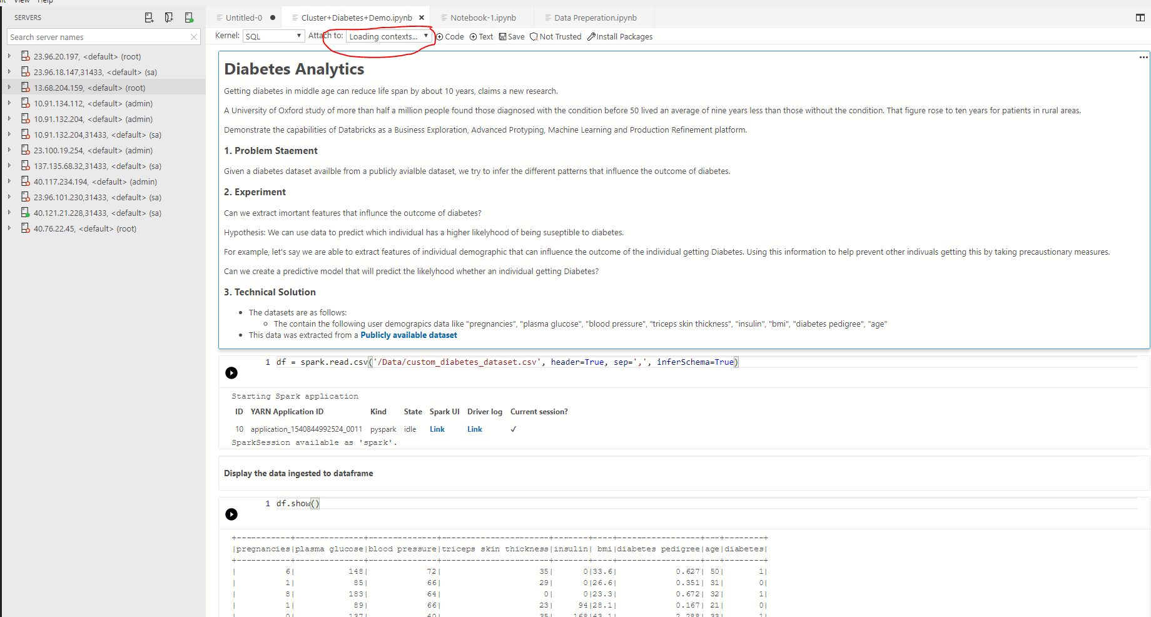Click the Current session checkmark in Spark table
The image size is (1151, 617).
coord(513,429)
